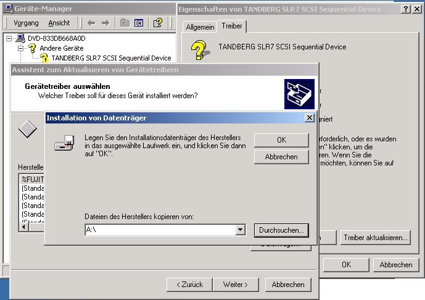Click the < Zurück wizard button

click(189, 285)
